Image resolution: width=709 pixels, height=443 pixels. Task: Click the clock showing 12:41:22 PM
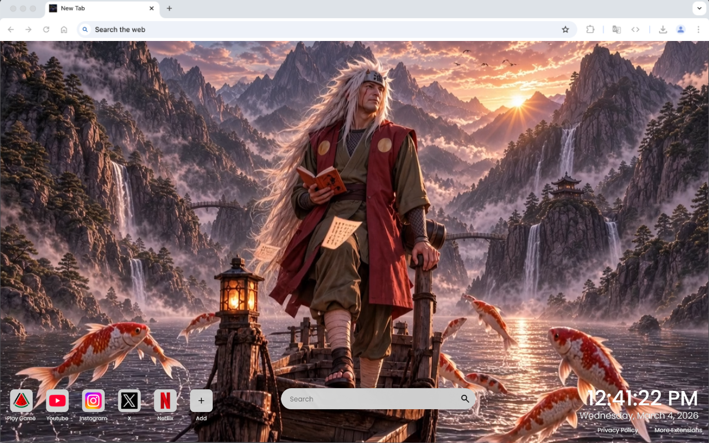pos(642,399)
